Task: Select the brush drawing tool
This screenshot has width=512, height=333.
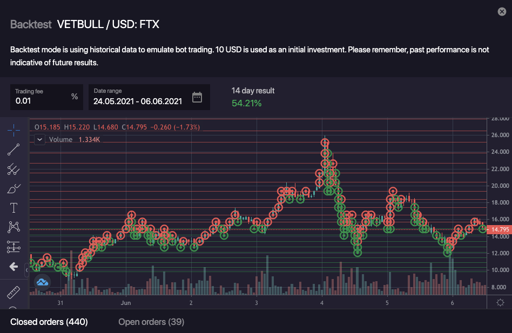Action: click(14, 188)
